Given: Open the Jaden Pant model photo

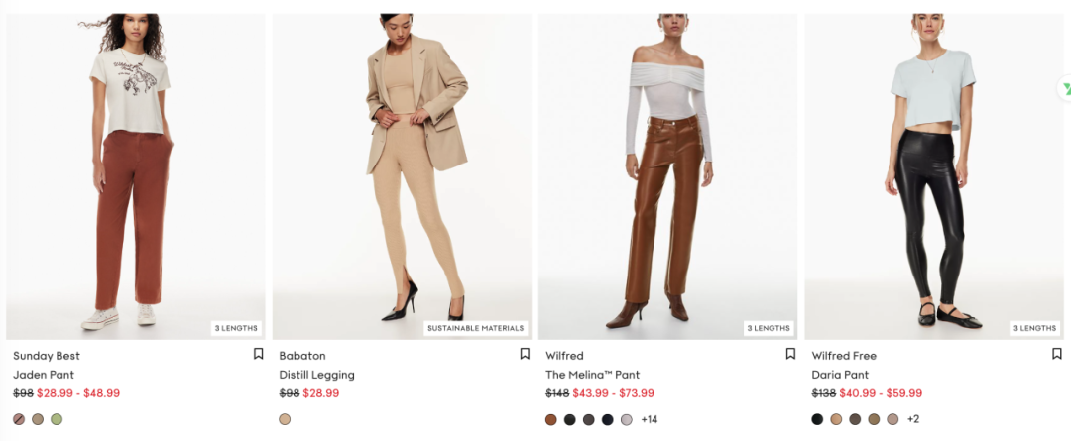Looking at the screenshot, I should click(135, 176).
